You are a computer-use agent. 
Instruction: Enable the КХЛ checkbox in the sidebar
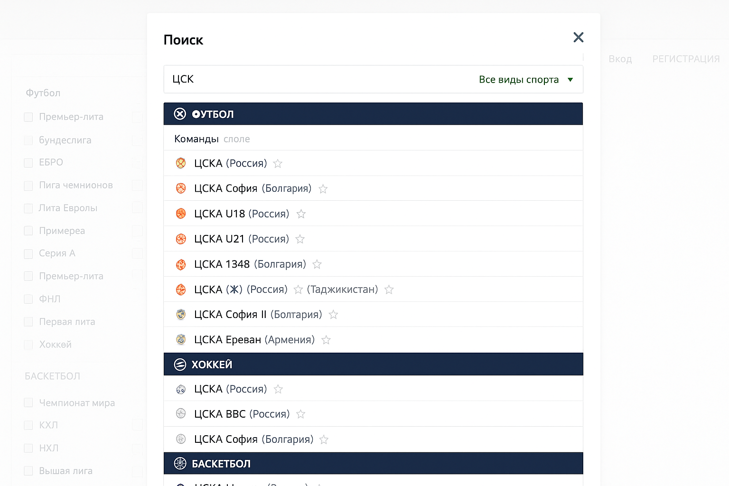coord(28,425)
